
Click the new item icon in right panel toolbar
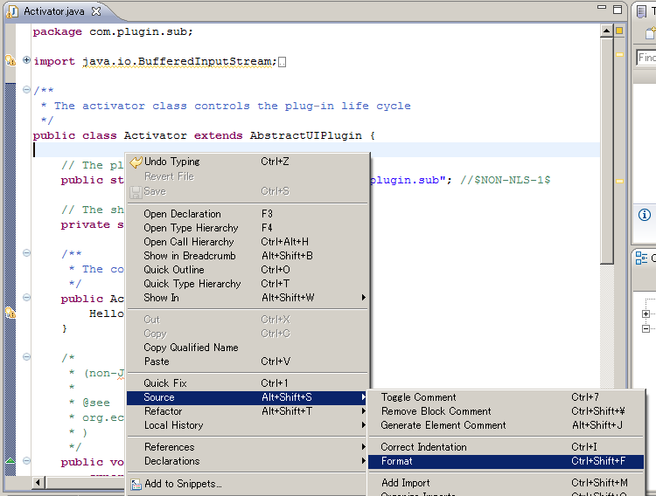650,32
